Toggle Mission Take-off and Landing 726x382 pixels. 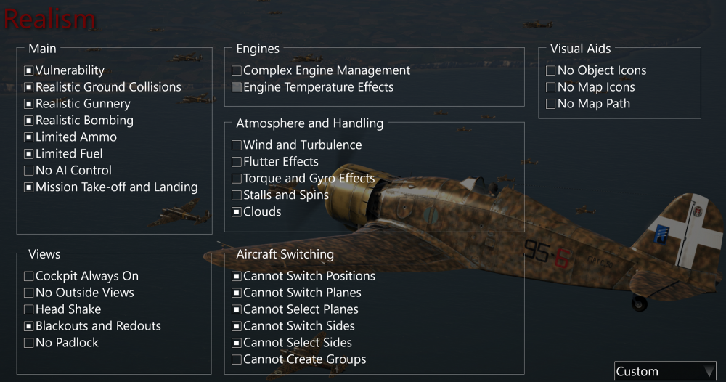coord(29,187)
